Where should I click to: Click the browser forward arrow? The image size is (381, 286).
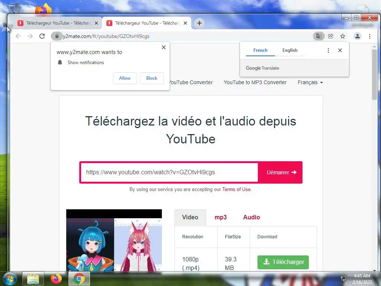pyautogui.click(x=30, y=36)
